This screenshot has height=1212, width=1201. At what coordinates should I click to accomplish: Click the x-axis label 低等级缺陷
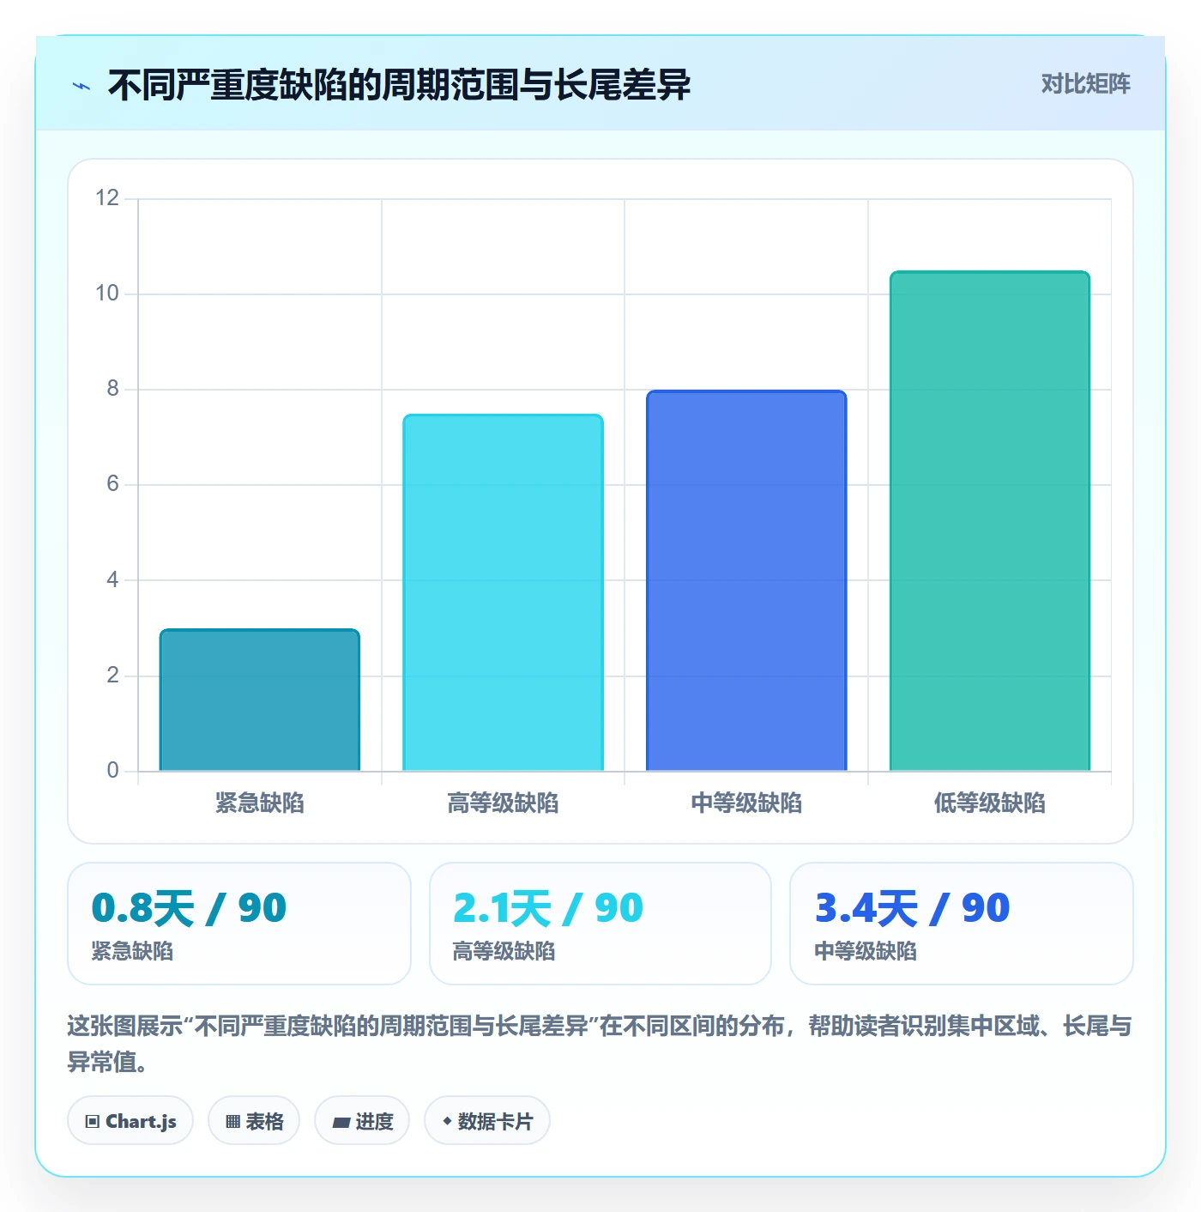click(990, 803)
